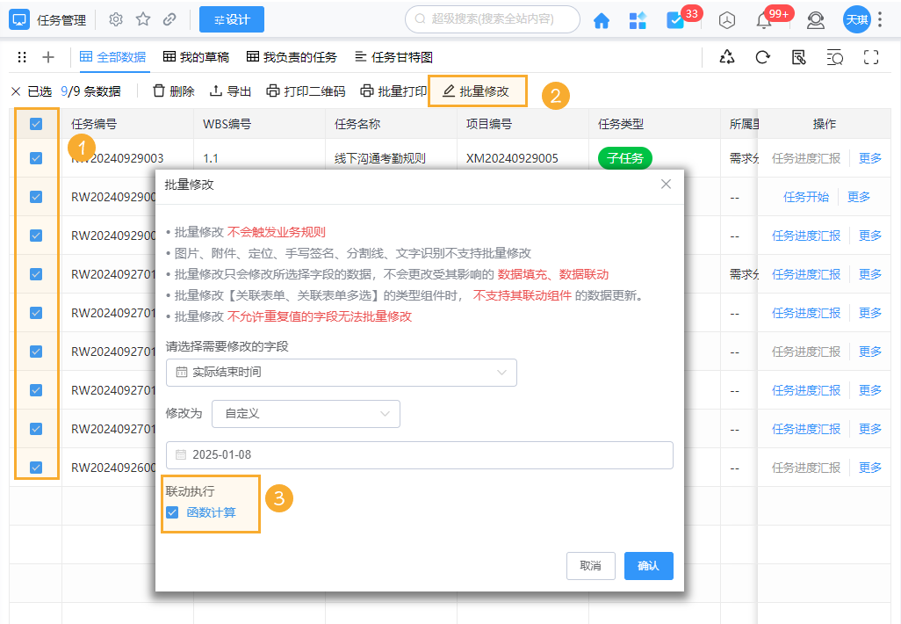Open the 实际结束时间 field dropdown
The image size is (901, 624).
pos(342,373)
